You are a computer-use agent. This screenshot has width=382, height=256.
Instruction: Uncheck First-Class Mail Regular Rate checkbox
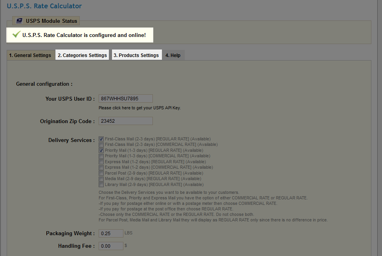[x=101, y=139]
